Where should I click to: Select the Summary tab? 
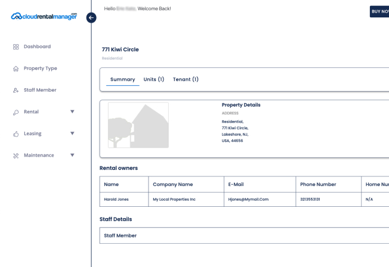coord(122,79)
